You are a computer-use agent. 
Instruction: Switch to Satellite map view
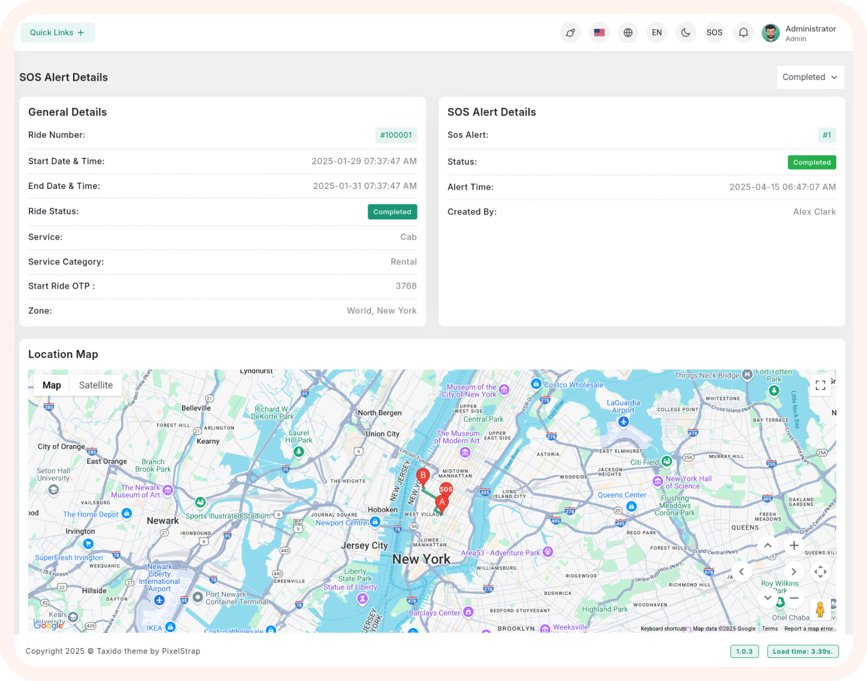pos(95,385)
